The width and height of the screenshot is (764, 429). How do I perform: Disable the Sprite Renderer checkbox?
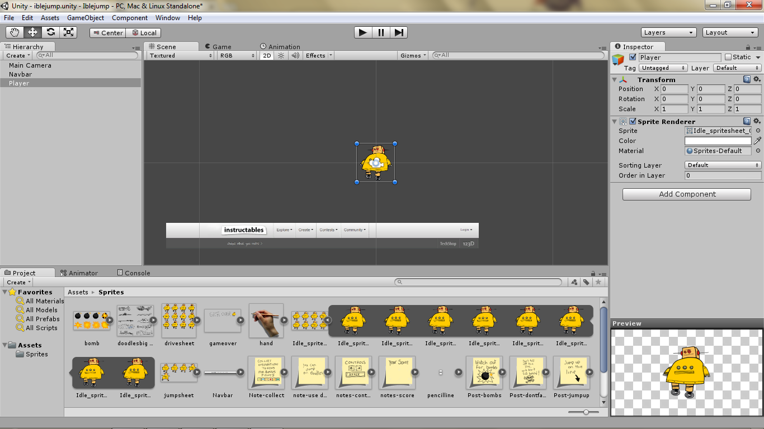633,121
